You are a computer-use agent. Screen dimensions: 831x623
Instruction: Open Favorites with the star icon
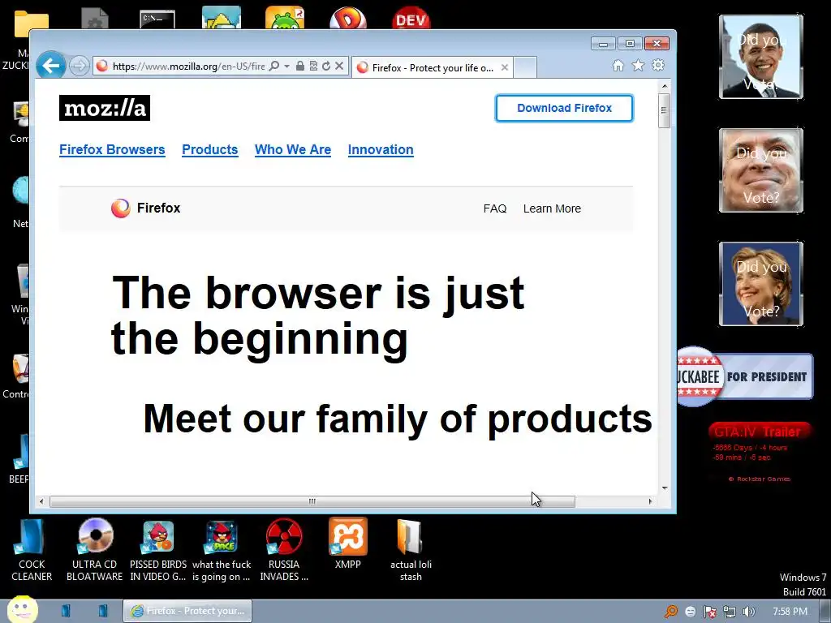click(638, 65)
